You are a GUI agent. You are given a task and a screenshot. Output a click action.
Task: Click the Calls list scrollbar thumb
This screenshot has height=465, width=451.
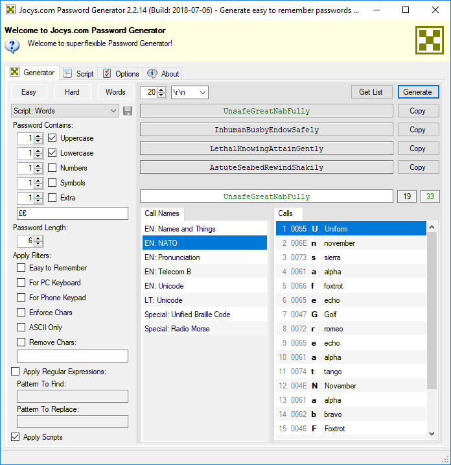432,311
